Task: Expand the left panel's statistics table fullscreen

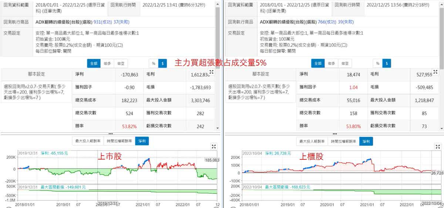Action: [212, 72]
